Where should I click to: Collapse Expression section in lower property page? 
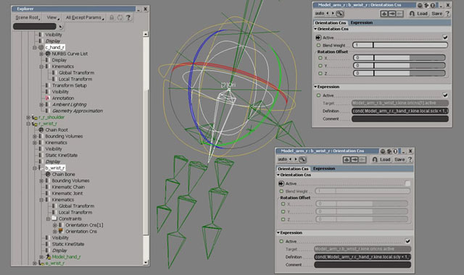pos(278,233)
